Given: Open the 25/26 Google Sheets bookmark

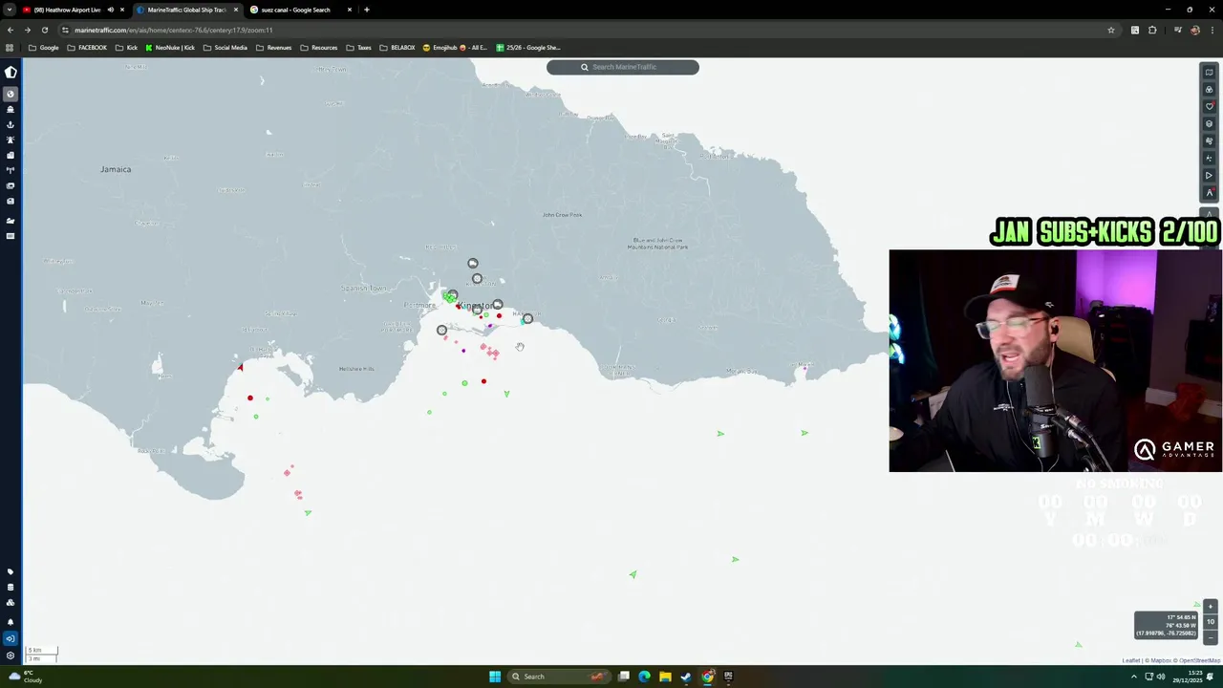Looking at the screenshot, I should (x=528, y=48).
